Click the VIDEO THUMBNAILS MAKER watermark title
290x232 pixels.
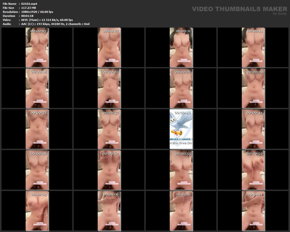click(x=239, y=9)
